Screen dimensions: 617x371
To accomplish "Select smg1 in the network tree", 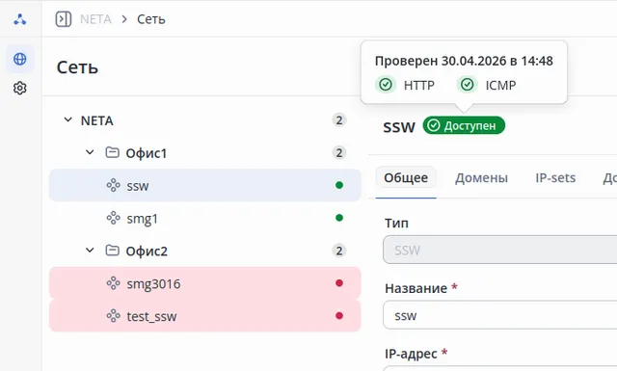I will [205, 218].
